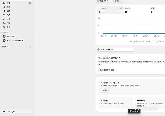Open the 內容 section
This screenshot has width=165, height=116.
(x=17, y=15)
